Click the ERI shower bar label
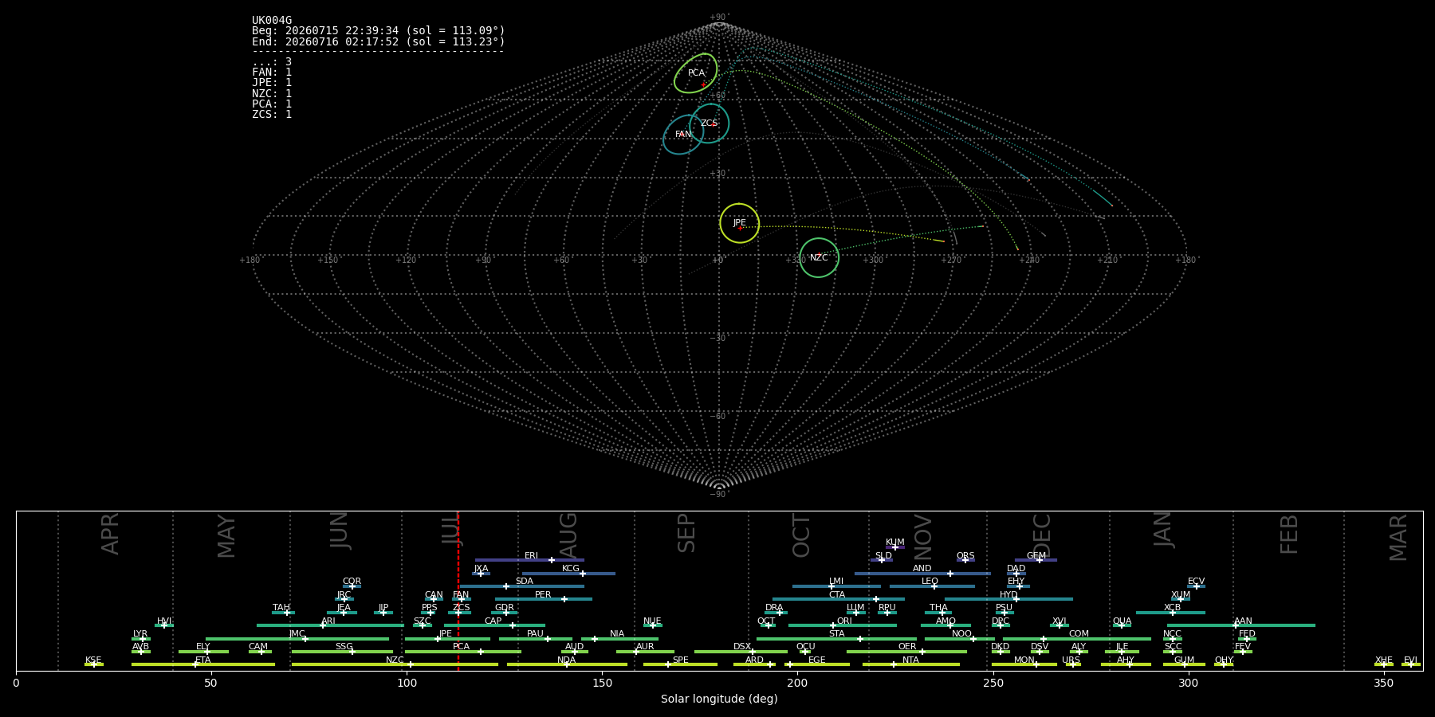The height and width of the screenshot is (717, 1435). pyautogui.click(x=532, y=556)
